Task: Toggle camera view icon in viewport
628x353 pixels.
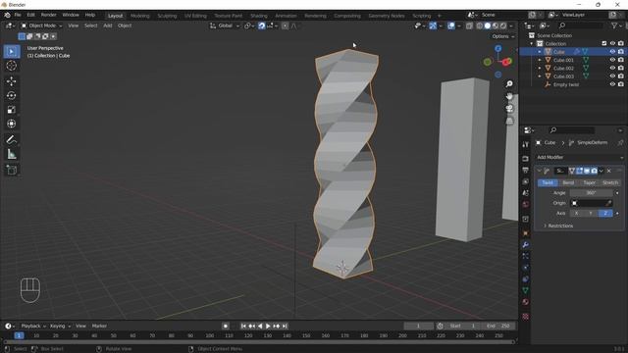Action: [509, 109]
